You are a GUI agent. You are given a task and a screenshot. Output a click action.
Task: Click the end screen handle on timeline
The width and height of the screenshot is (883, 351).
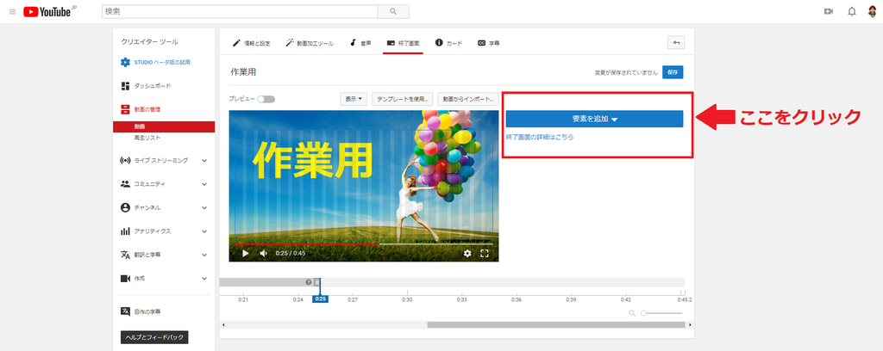pyautogui.click(x=317, y=282)
